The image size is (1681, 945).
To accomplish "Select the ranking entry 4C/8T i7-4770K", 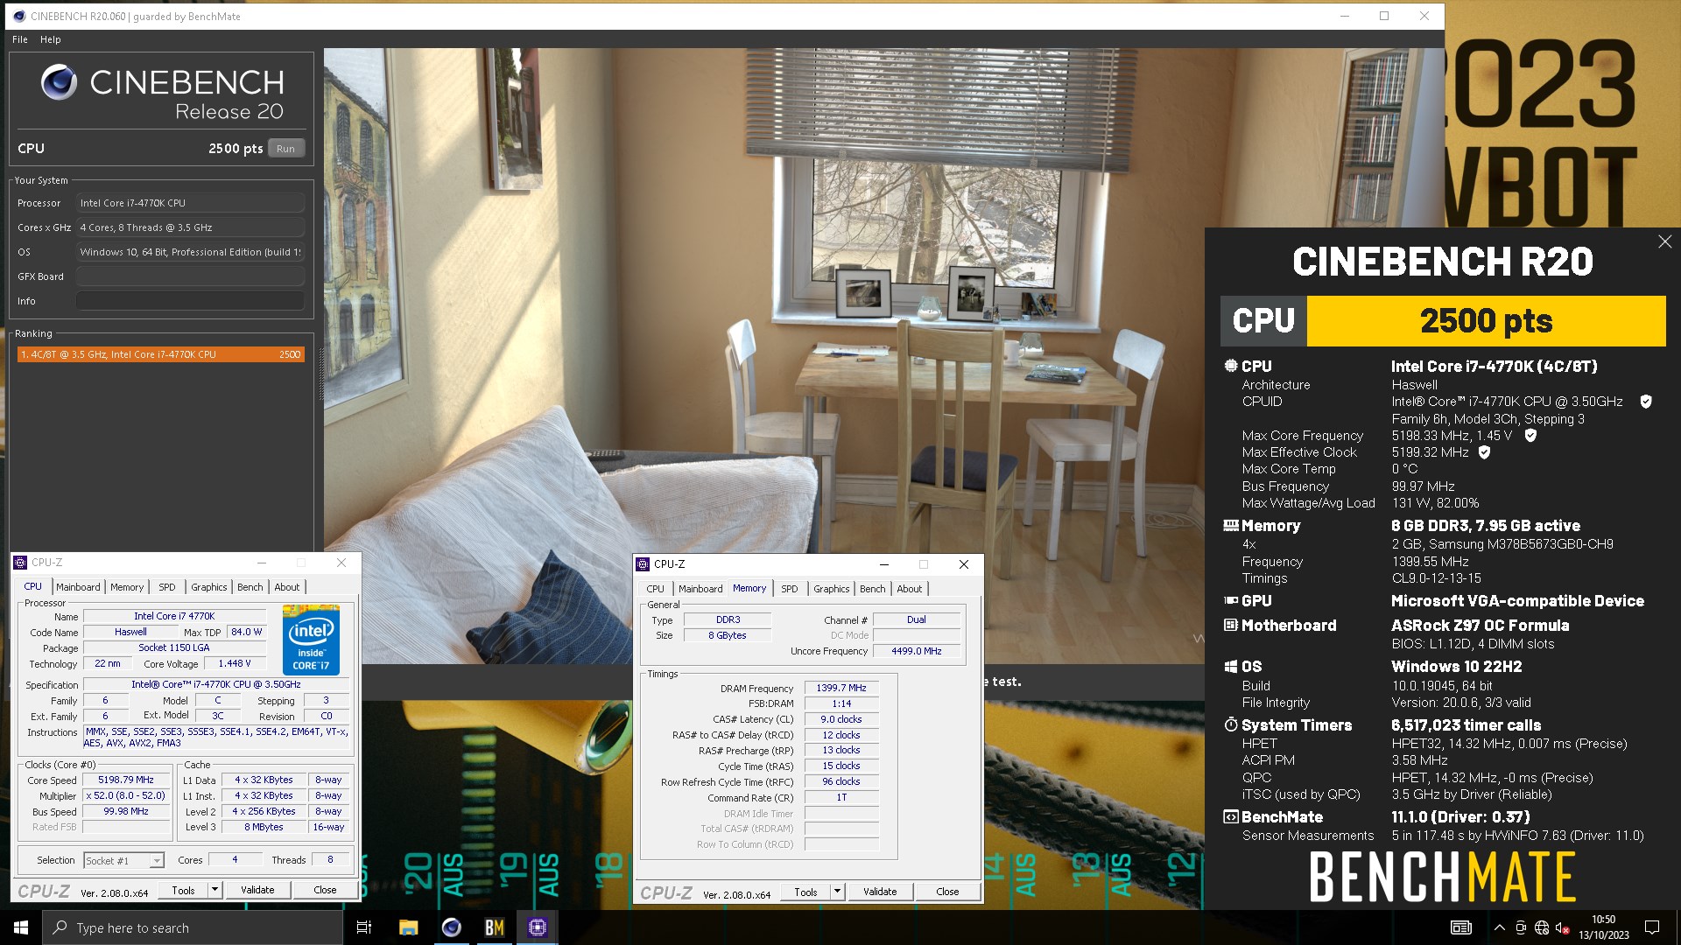I will pyautogui.click(x=161, y=354).
